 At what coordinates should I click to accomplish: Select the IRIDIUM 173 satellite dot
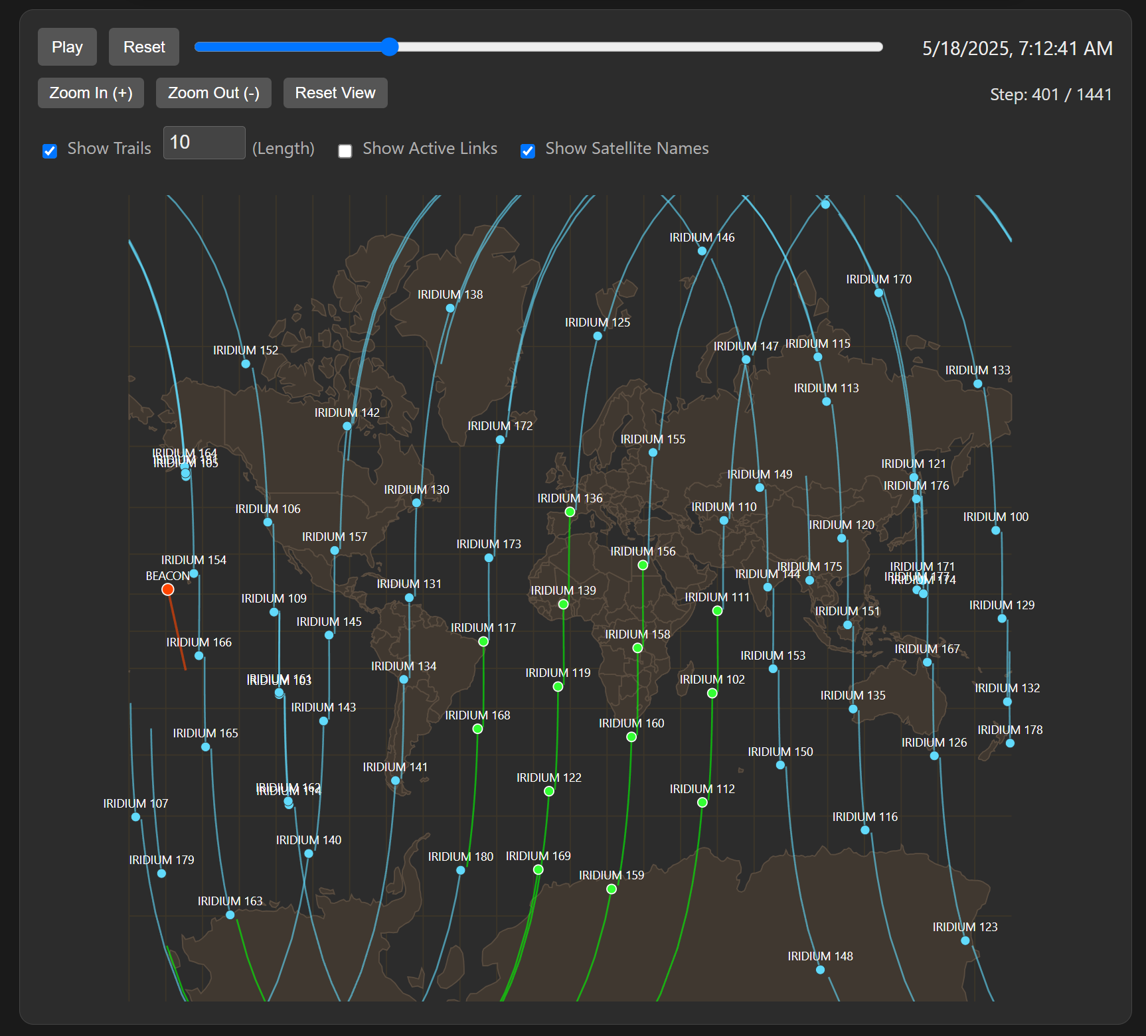pyautogui.click(x=489, y=557)
